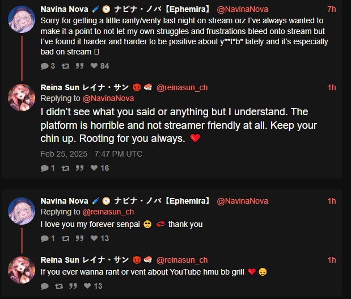Open the 7h timestamp on the top tweet

[332, 9]
